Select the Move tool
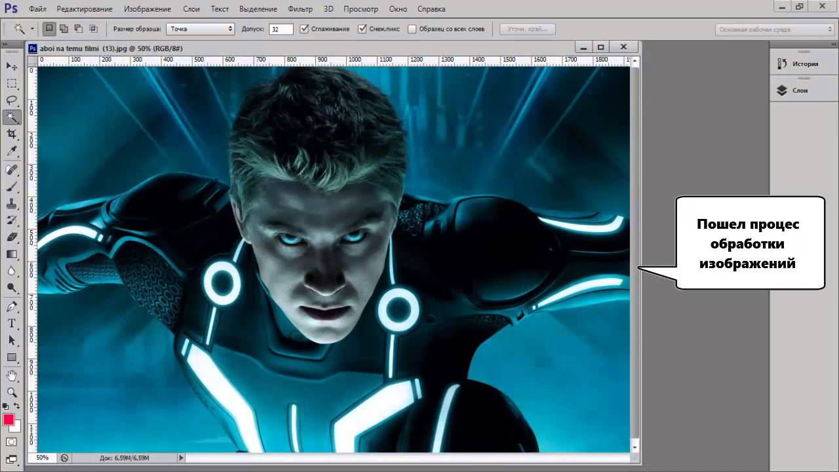Image resolution: width=839 pixels, height=472 pixels. 12,66
